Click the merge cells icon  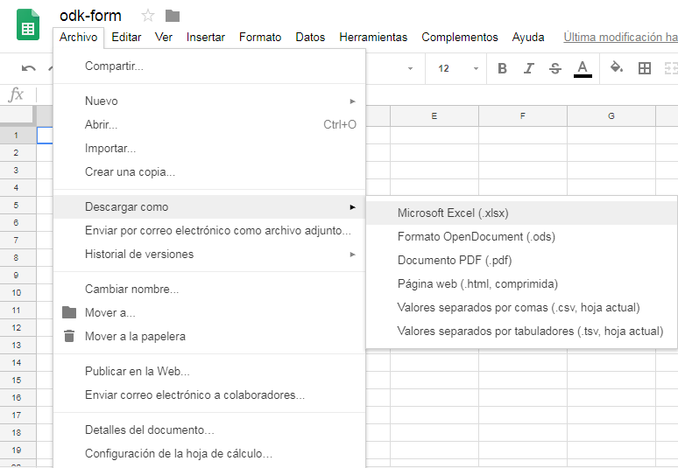point(671,68)
